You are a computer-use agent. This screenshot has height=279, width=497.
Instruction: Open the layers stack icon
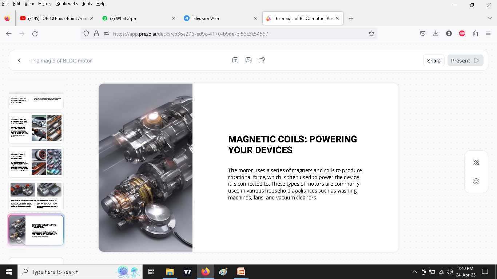point(476,181)
